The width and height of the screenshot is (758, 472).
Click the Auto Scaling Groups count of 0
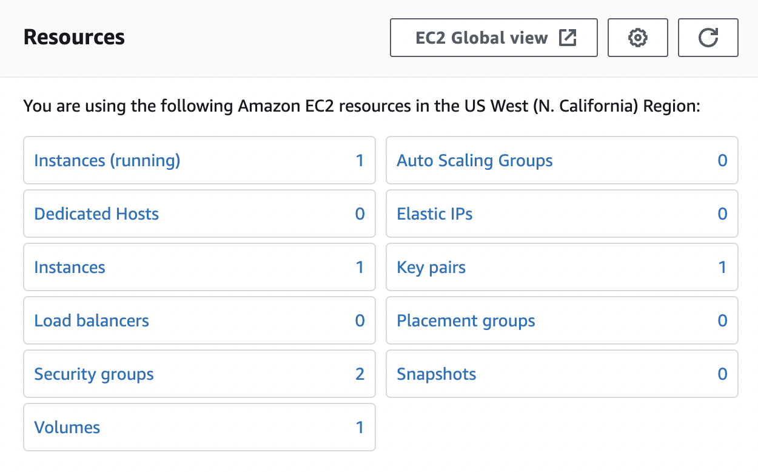[722, 161]
